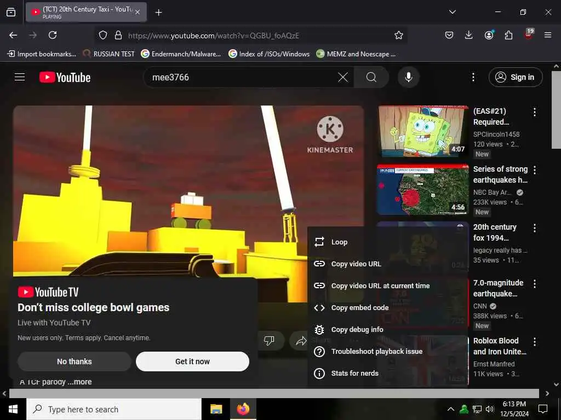Open the extensions puzzle-piece icon
The height and width of the screenshot is (420, 561).
pos(508,35)
